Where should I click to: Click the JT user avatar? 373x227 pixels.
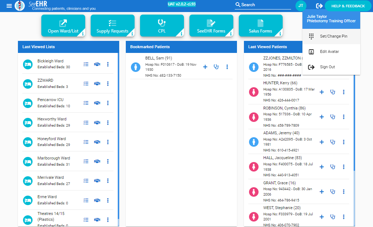pyautogui.click(x=301, y=6)
